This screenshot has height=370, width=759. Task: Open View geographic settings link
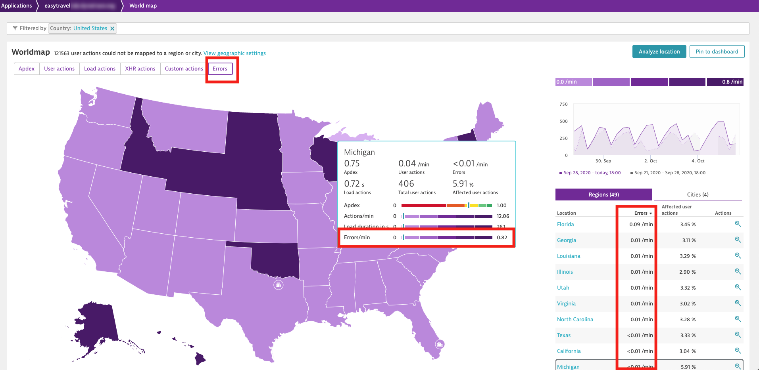click(x=234, y=53)
